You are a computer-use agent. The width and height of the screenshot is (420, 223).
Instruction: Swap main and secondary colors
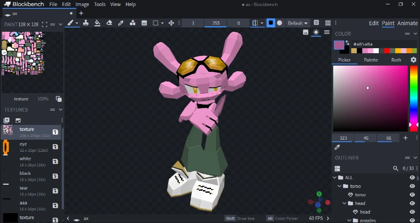347,43
